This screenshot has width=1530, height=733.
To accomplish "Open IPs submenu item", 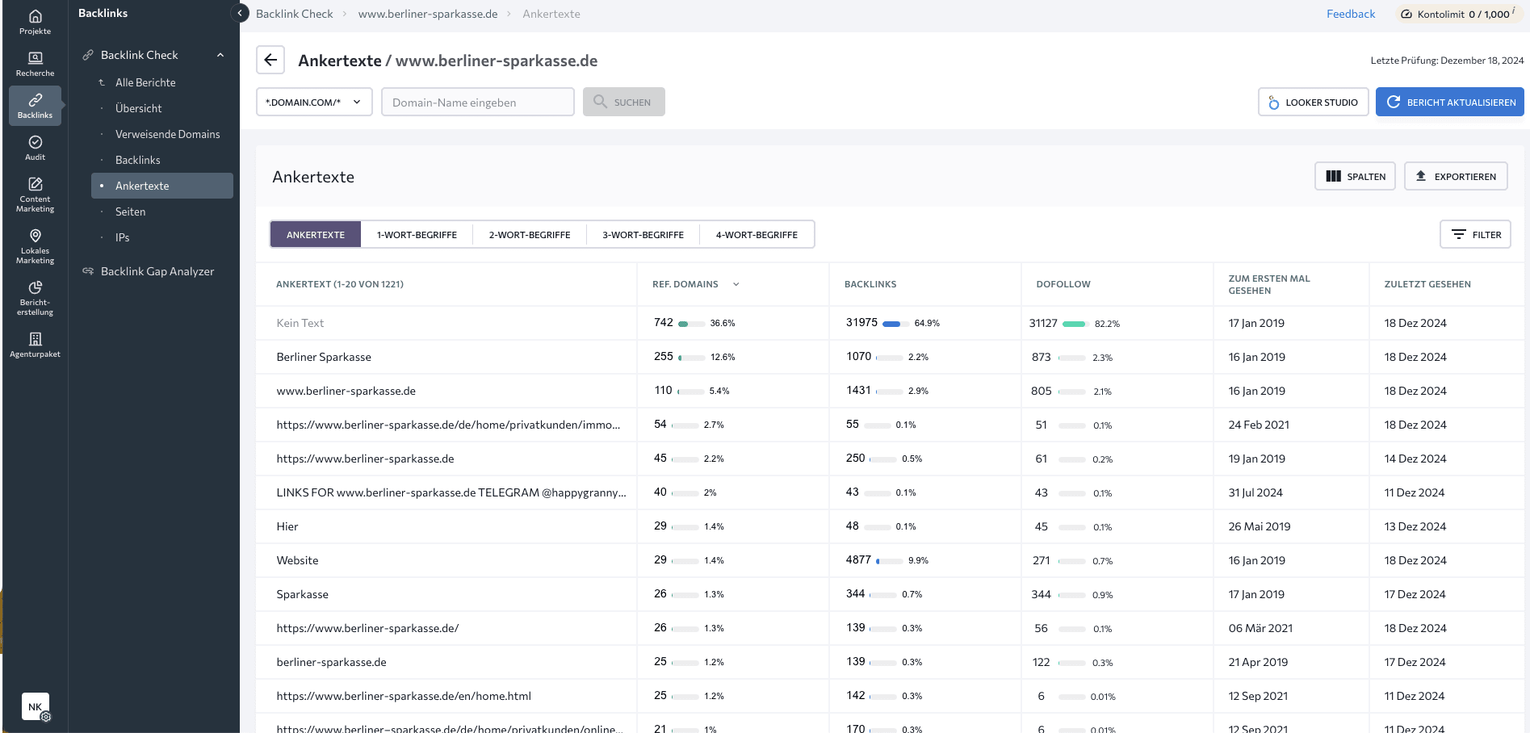I will (122, 237).
